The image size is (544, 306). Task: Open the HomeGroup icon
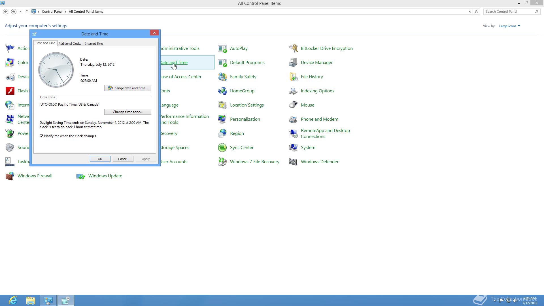pos(222,91)
